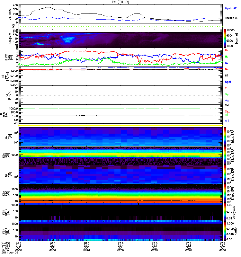241x257 pixels.
Task: Click the SST electrons Eflux color bar
Action: [x=225, y=174]
